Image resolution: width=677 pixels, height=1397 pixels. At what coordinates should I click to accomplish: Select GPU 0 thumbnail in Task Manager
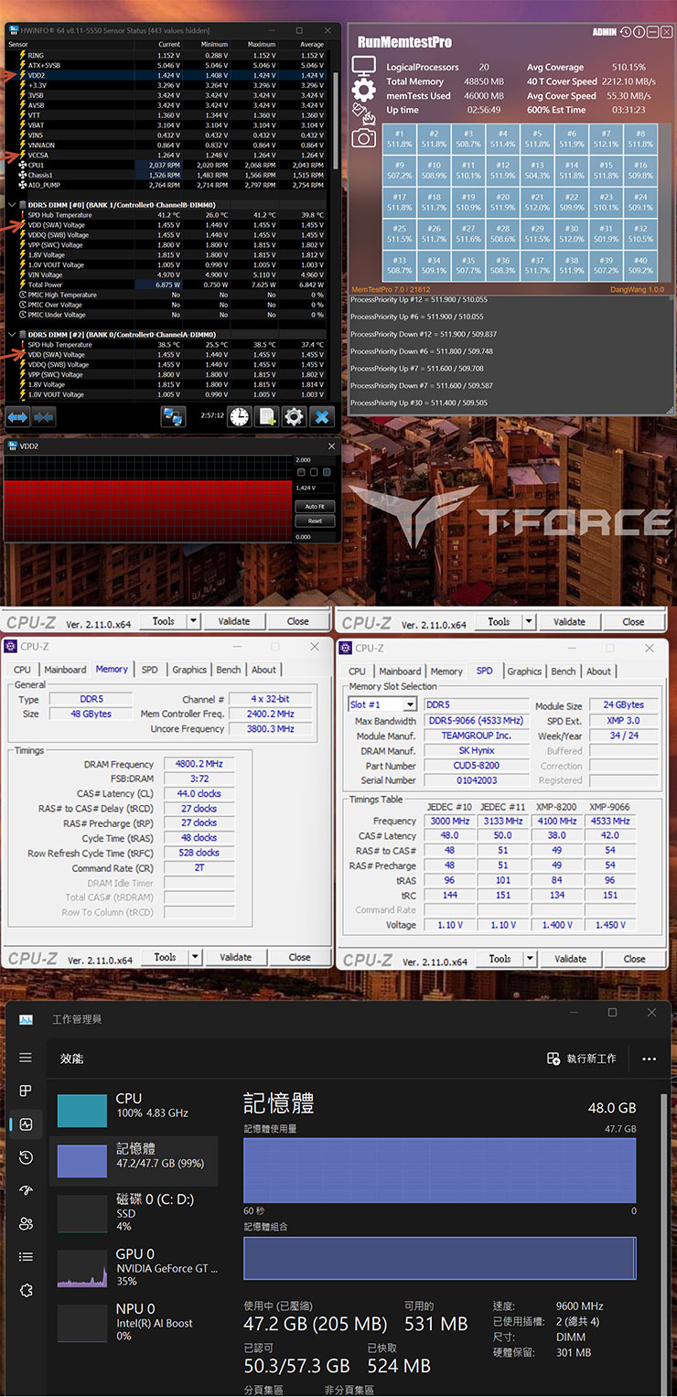[82, 1269]
